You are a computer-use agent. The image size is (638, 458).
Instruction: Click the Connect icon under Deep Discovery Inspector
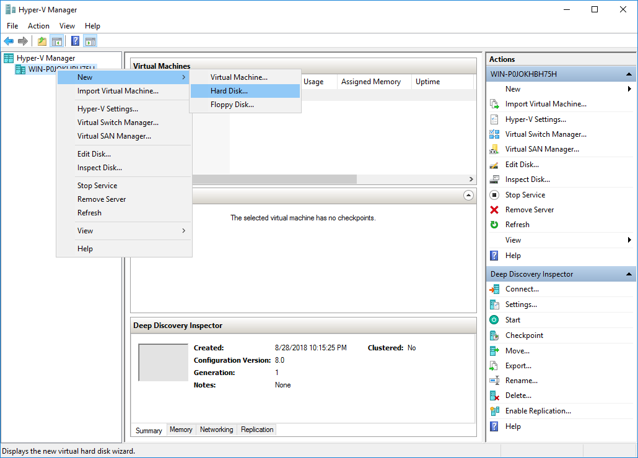494,288
